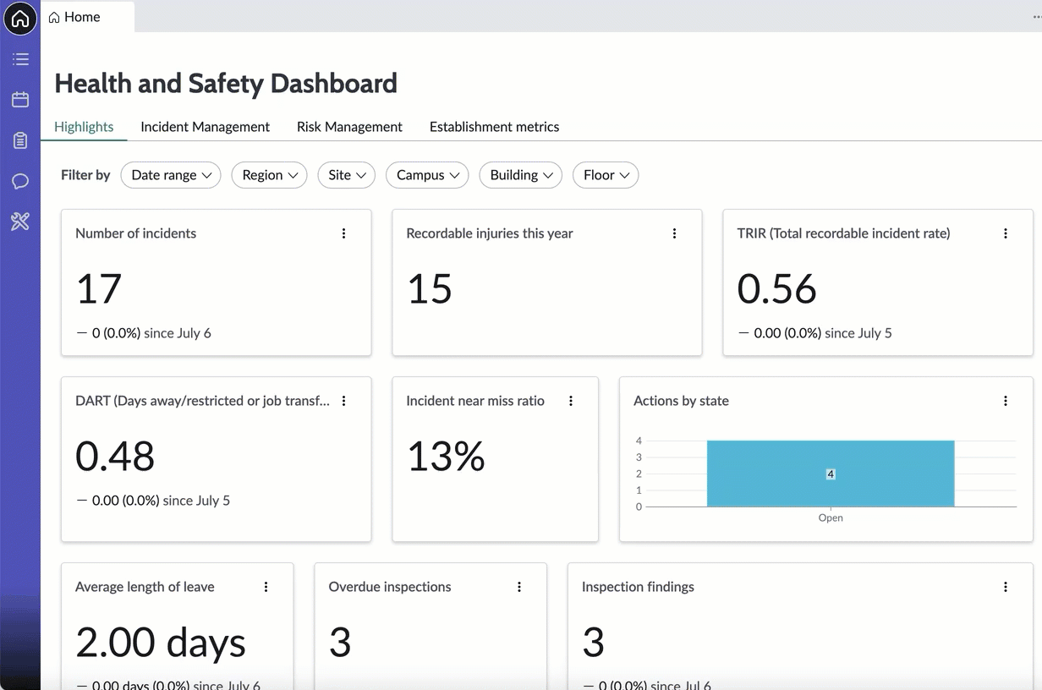Image resolution: width=1042 pixels, height=690 pixels.
Task: Switch to the Highlights tab
Action: pyautogui.click(x=84, y=127)
